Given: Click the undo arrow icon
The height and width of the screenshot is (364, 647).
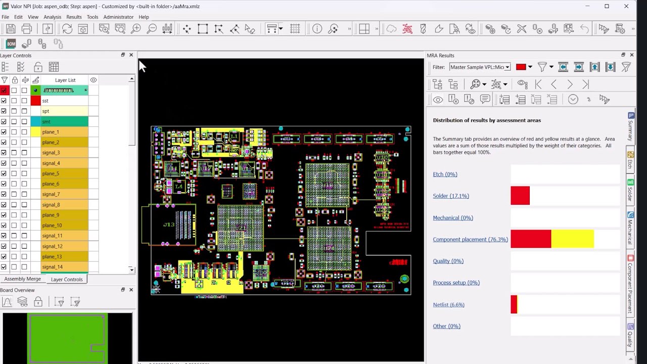Looking at the screenshot, I should [584, 29].
